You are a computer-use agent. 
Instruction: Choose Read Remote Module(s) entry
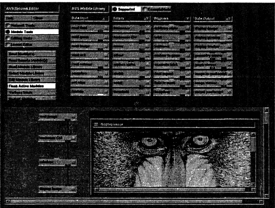click(x=32, y=60)
